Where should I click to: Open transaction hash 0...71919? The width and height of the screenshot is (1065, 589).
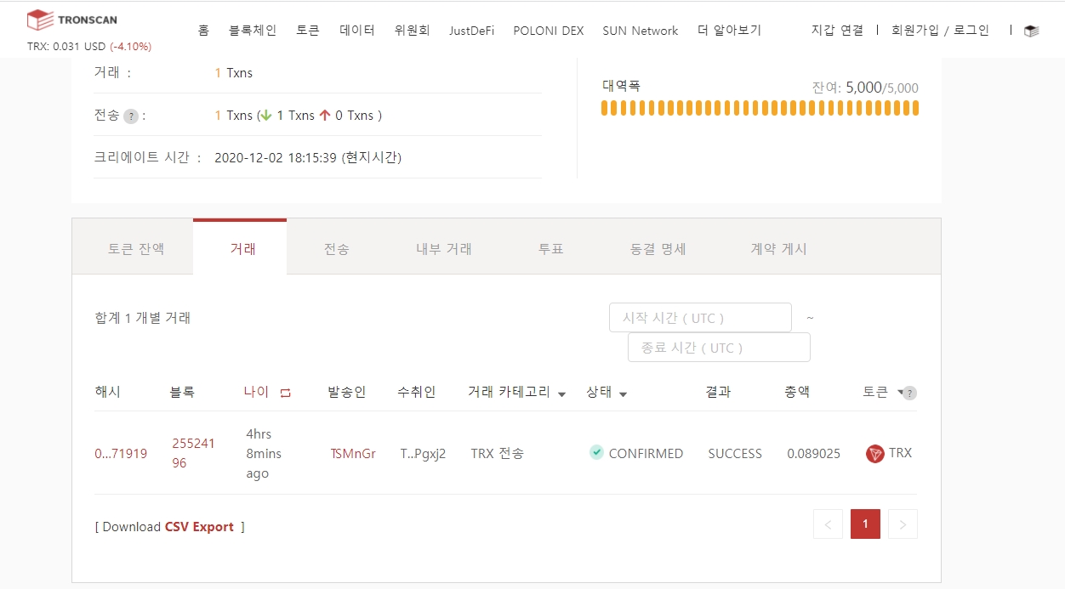click(x=121, y=454)
